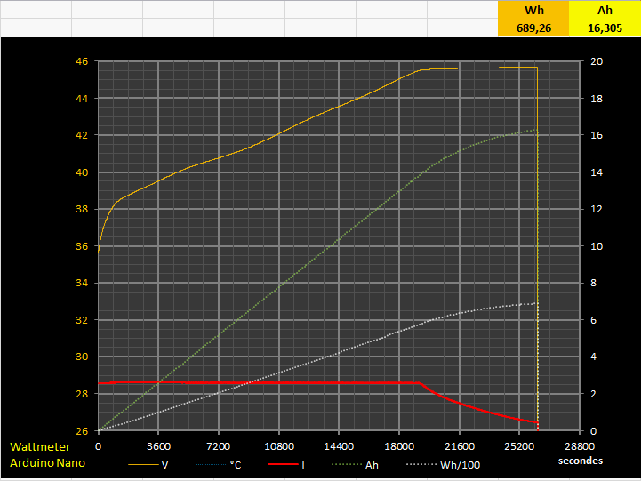Click left axis value 44
The image size is (641, 481).
(82, 99)
